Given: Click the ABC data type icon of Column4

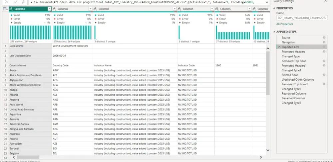Looking at the screenshot, I should pos(180,9).
